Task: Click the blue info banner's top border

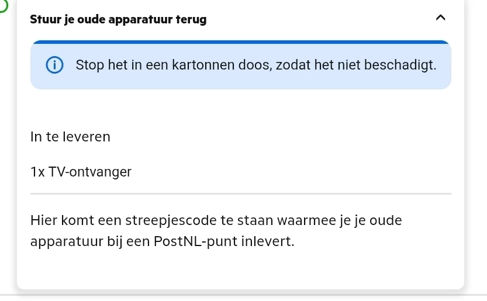Action: pos(241,42)
